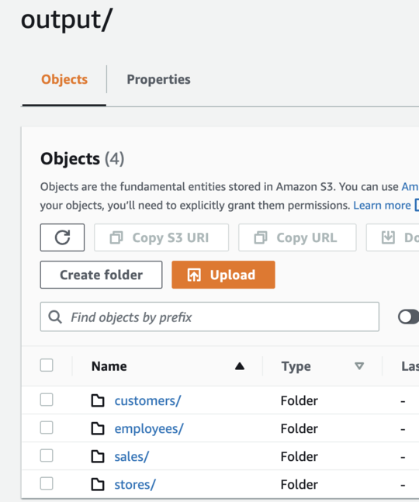Click the folder icon beside stores/
The height and width of the screenshot is (502, 419).
(x=98, y=484)
